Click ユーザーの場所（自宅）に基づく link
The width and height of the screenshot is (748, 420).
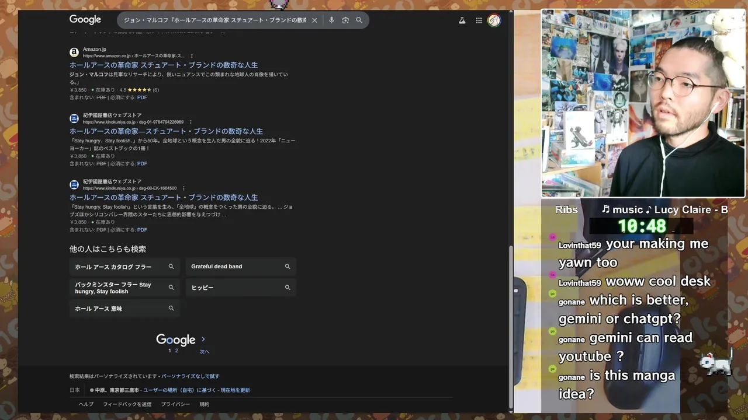[x=179, y=390]
